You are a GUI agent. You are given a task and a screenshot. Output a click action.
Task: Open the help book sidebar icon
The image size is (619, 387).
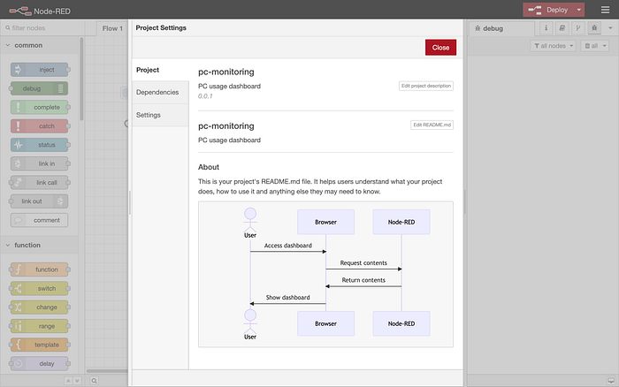(x=562, y=28)
